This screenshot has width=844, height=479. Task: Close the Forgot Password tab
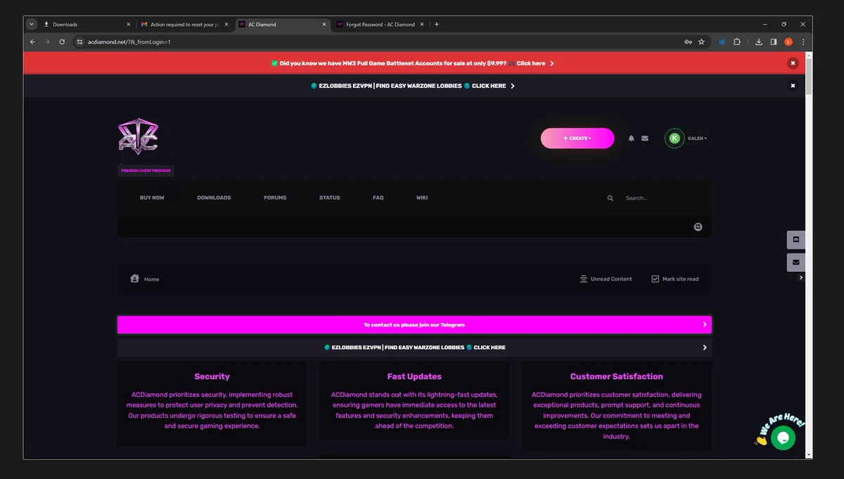pos(423,25)
